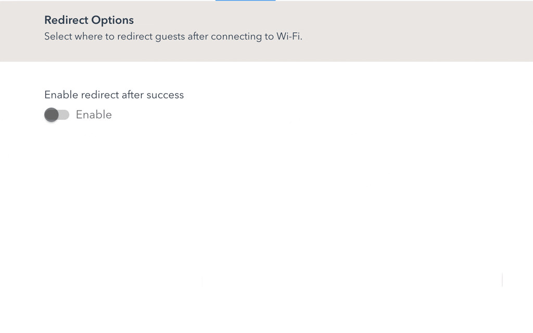Click the faint divider line near the bottom right
This screenshot has width=533, height=333.
[501, 281]
